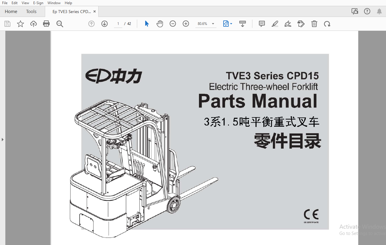Upload the file to the cloud

pos(34,24)
